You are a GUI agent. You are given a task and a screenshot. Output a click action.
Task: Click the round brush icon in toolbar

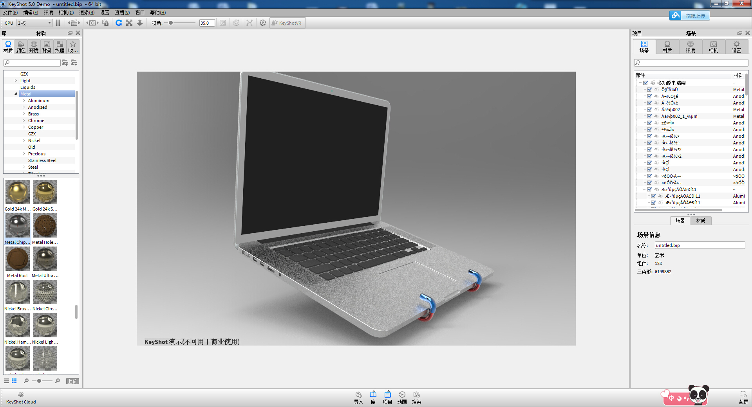[x=236, y=23]
